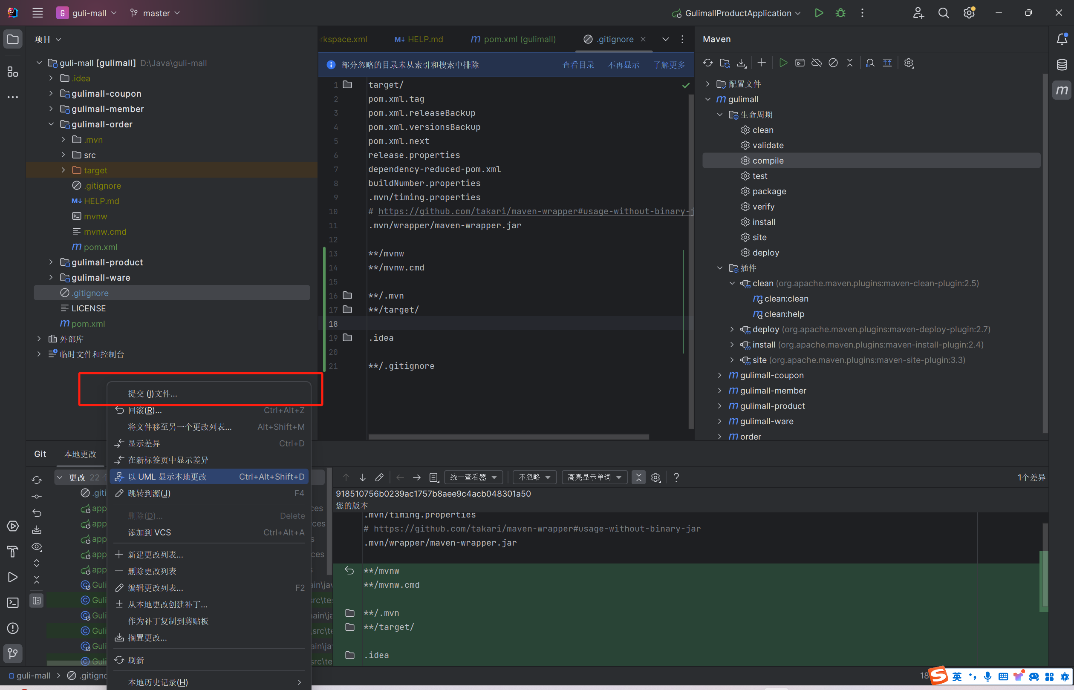This screenshot has width=1074, height=690.
Task: Open highlight words dropdown in diff
Action: 595,477
